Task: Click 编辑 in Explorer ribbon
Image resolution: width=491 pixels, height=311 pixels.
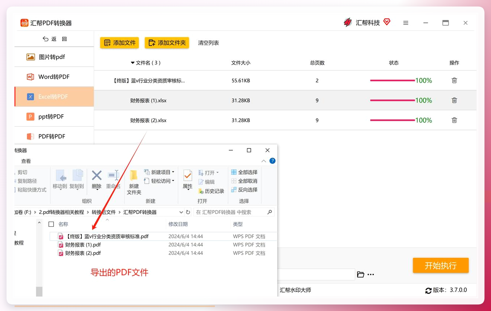Action: [206, 182]
